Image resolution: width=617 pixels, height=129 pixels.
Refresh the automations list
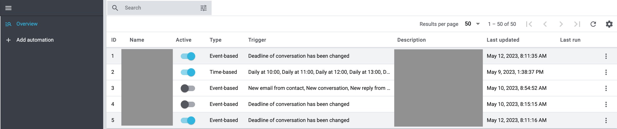(593, 24)
